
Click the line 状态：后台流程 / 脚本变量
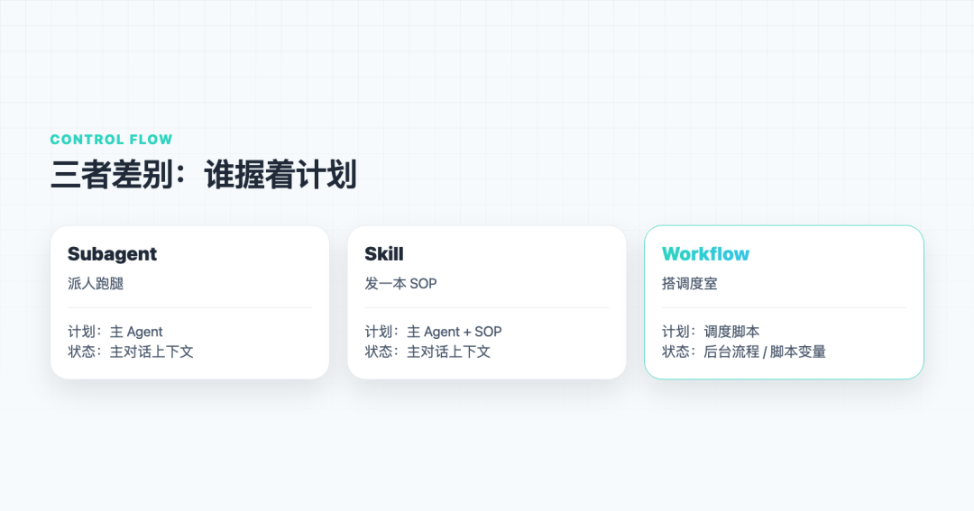(x=743, y=351)
